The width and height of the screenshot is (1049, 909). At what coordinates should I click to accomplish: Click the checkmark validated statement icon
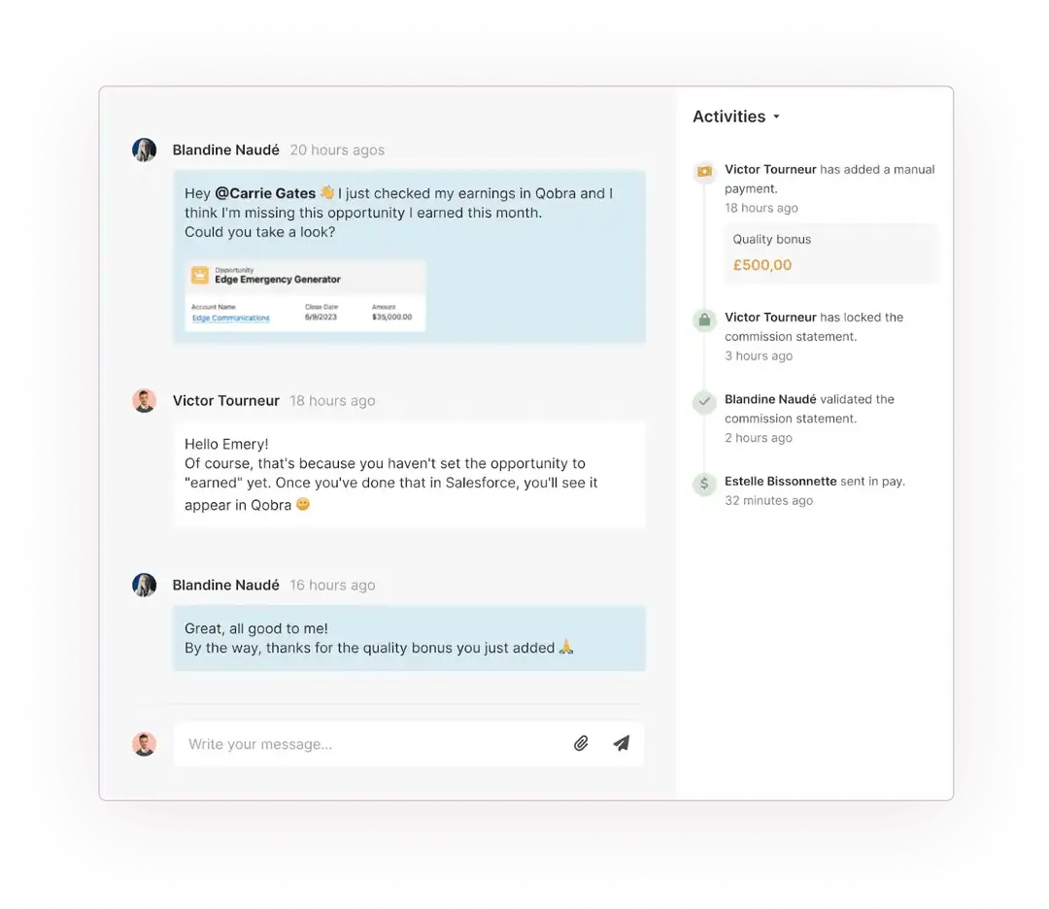point(704,401)
